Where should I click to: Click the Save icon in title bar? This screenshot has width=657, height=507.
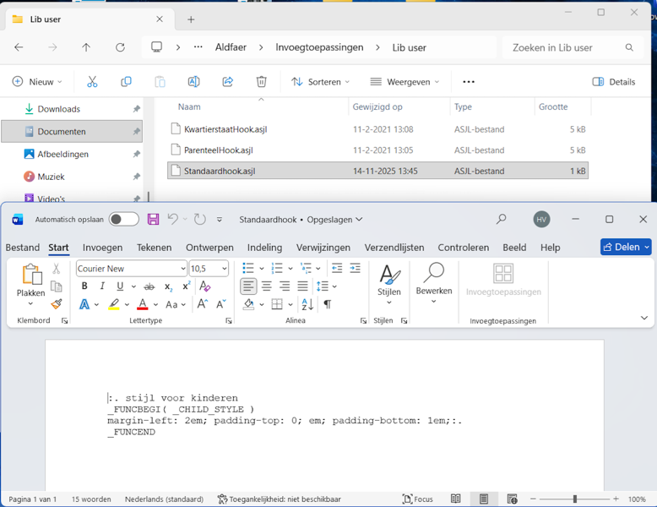tap(153, 220)
